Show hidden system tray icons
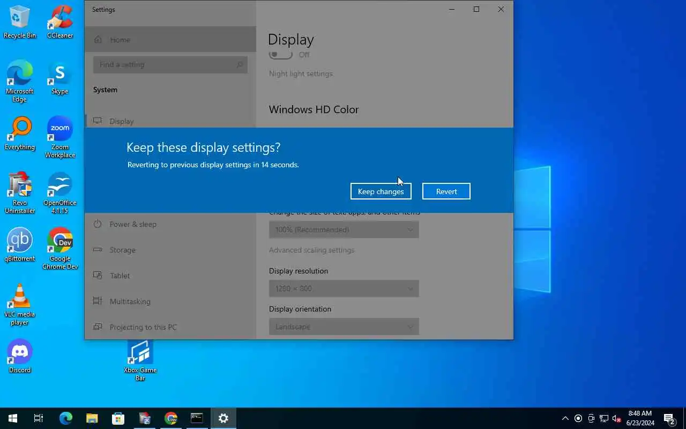686x429 pixels. [565, 418]
